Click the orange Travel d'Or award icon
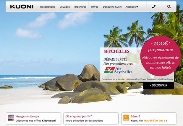This screenshot has height=126, width=183. point(126,118)
